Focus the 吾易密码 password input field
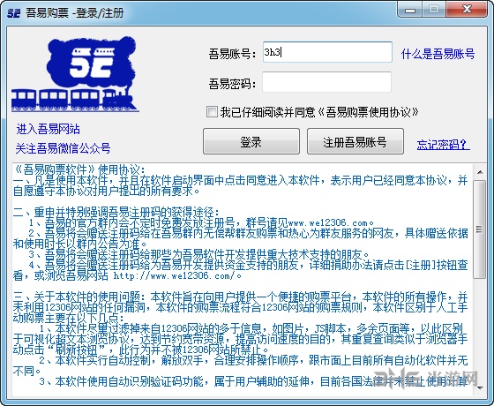494x406 pixels. click(326, 82)
